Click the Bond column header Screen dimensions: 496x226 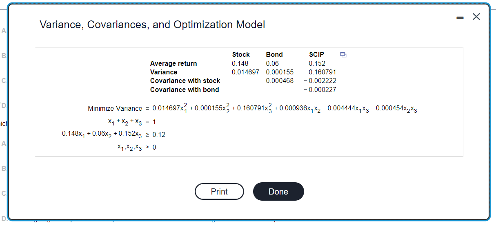(274, 54)
